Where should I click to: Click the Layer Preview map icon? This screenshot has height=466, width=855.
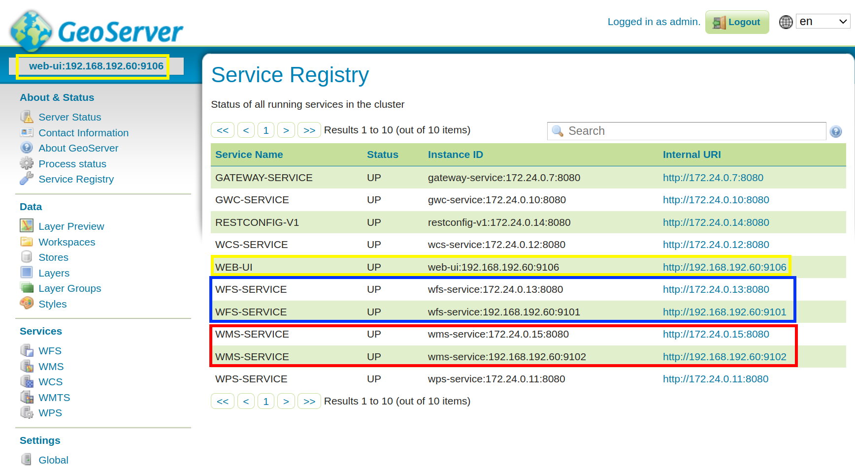[x=27, y=226]
